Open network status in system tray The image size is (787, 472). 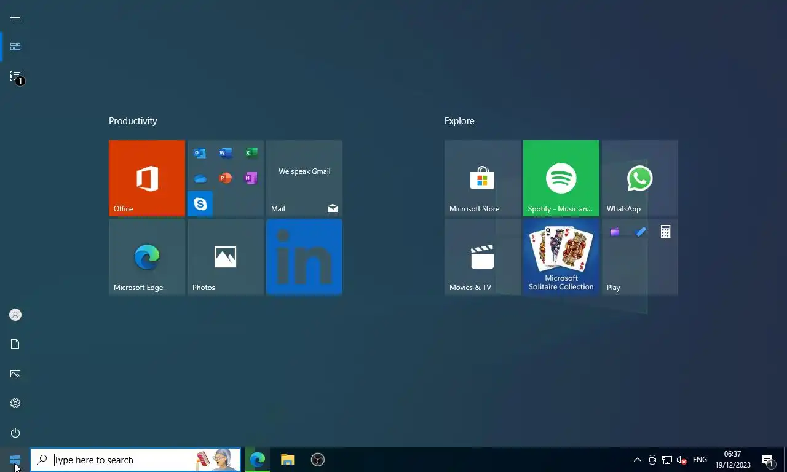point(666,460)
